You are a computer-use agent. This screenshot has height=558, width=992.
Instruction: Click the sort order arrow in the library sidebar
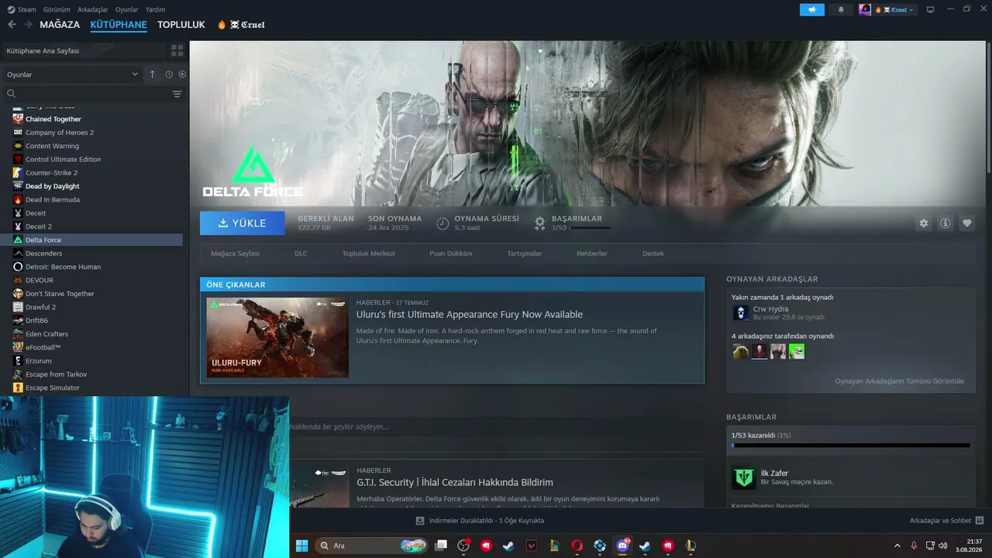coord(153,74)
